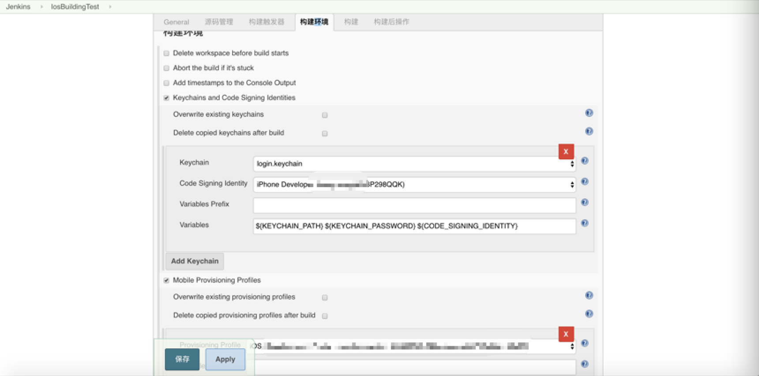This screenshot has height=376, width=759.
Task: Click the Add Keychain button
Action: point(195,261)
